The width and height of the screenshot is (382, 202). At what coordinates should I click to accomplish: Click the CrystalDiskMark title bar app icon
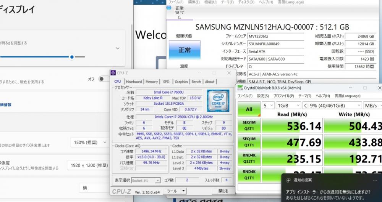240,88
